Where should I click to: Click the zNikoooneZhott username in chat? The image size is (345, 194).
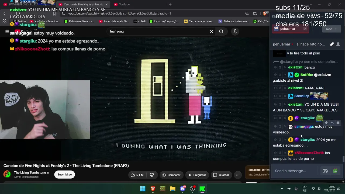[309, 153]
